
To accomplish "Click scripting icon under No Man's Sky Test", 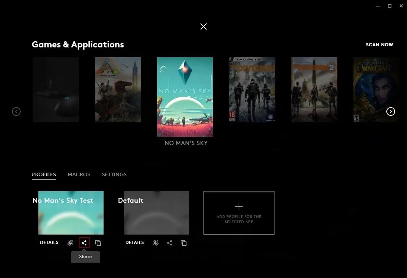I will coord(70,243).
